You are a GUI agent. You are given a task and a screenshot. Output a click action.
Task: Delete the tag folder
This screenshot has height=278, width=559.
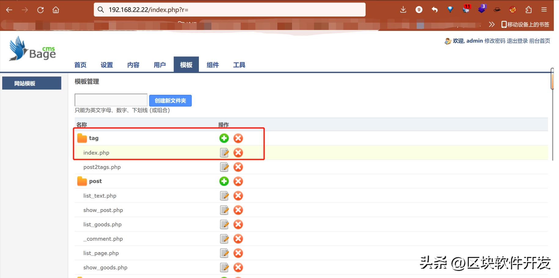238,138
